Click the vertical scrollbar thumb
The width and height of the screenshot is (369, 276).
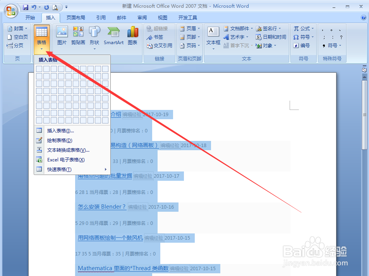click(364, 115)
